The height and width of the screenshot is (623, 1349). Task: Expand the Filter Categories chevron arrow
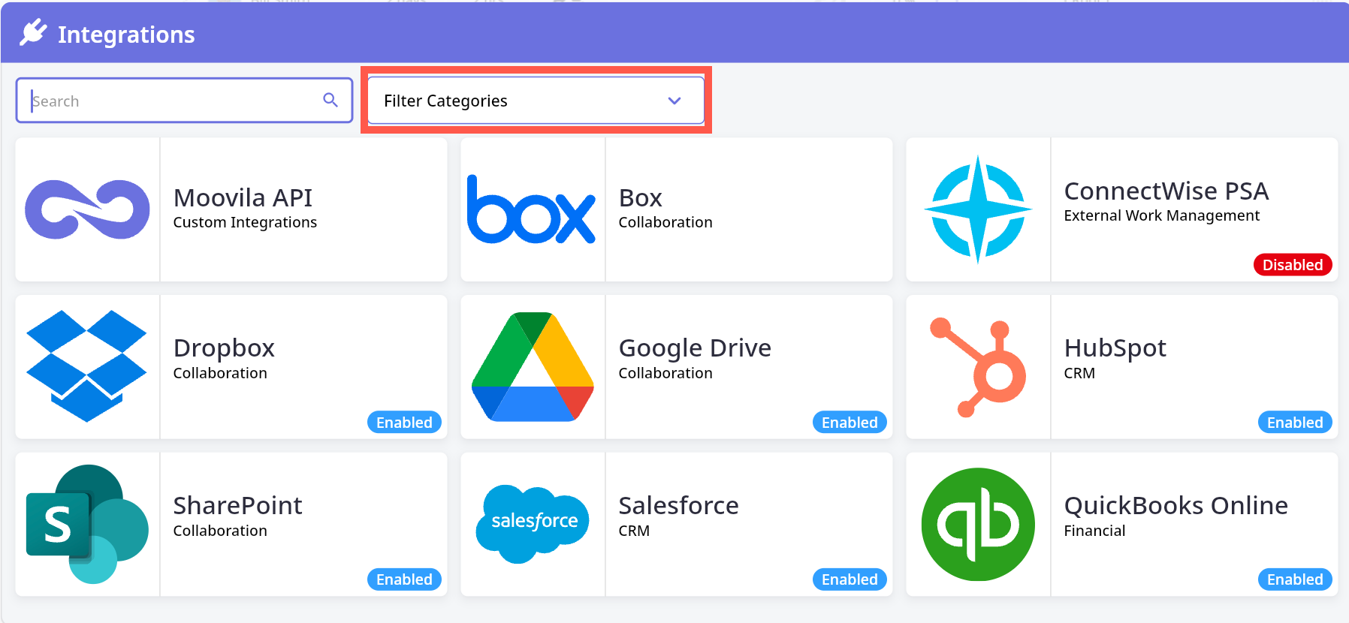pyautogui.click(x=674, y=101)
